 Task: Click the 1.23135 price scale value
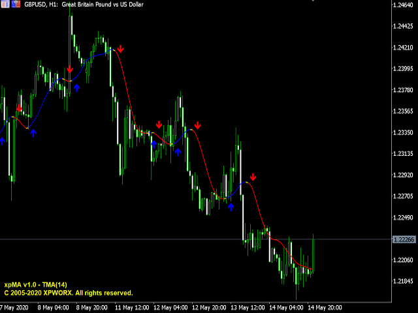(x=403, y=154)
